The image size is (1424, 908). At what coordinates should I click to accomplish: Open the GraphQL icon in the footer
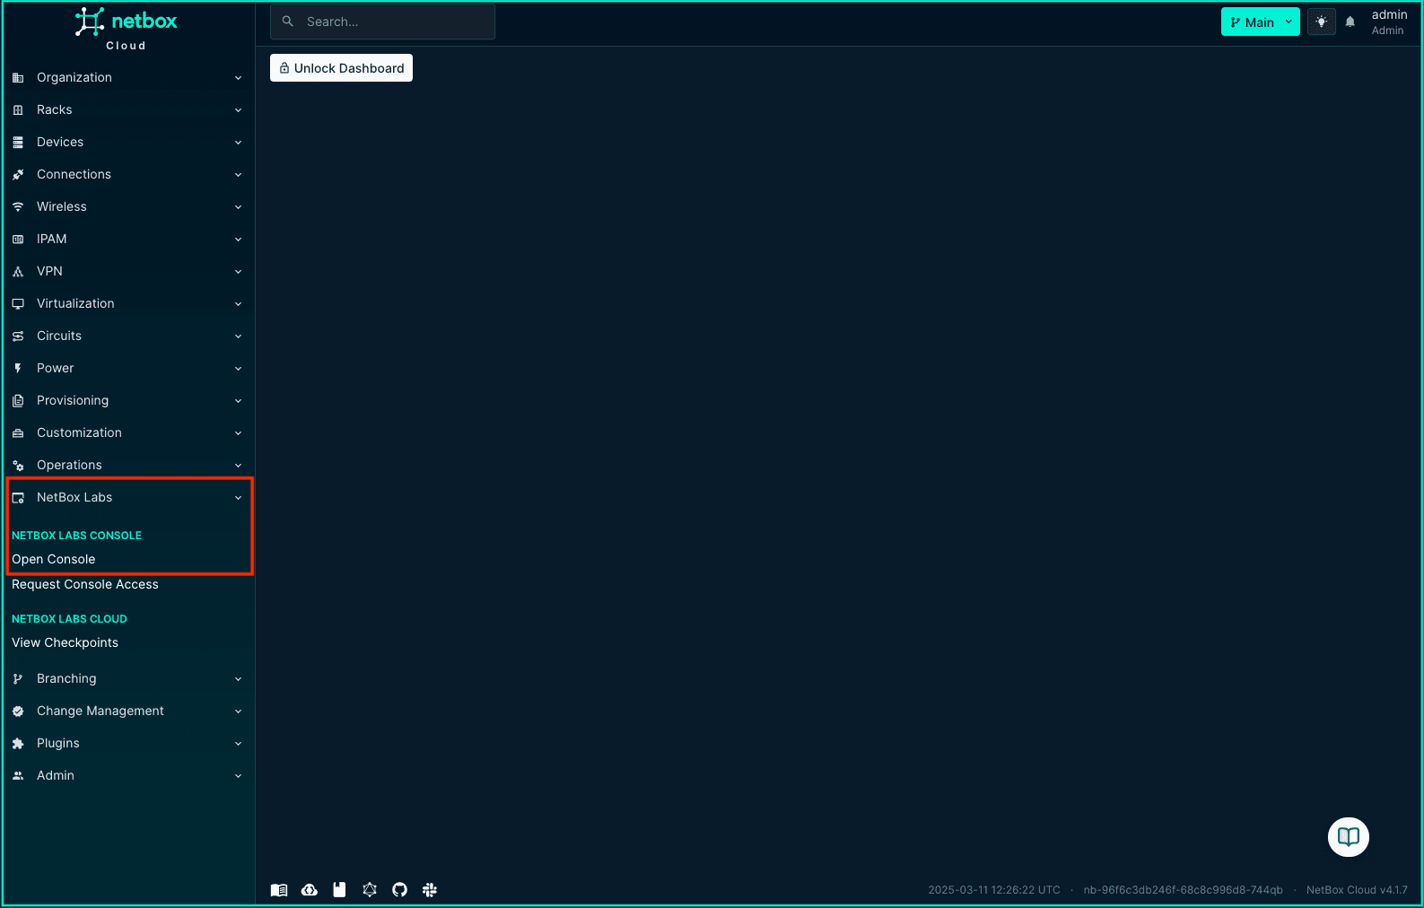pos(370,890)
